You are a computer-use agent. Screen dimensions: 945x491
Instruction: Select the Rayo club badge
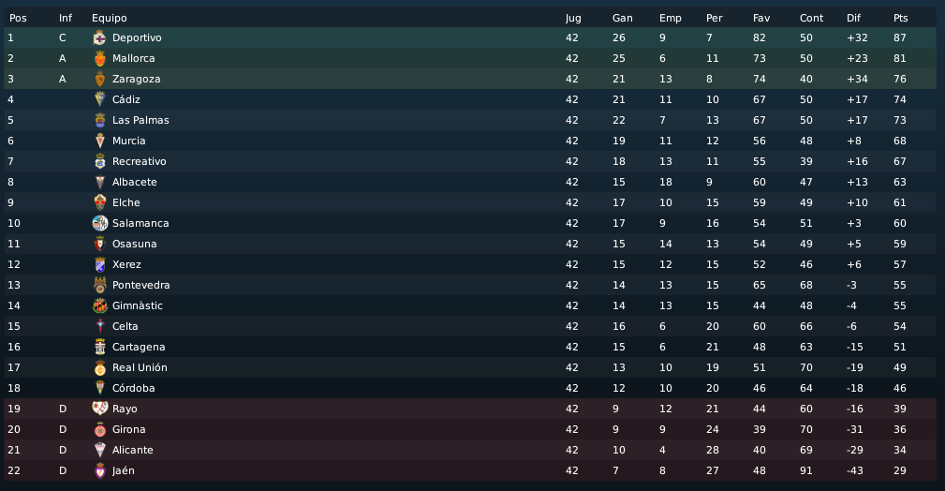(100, 409)
